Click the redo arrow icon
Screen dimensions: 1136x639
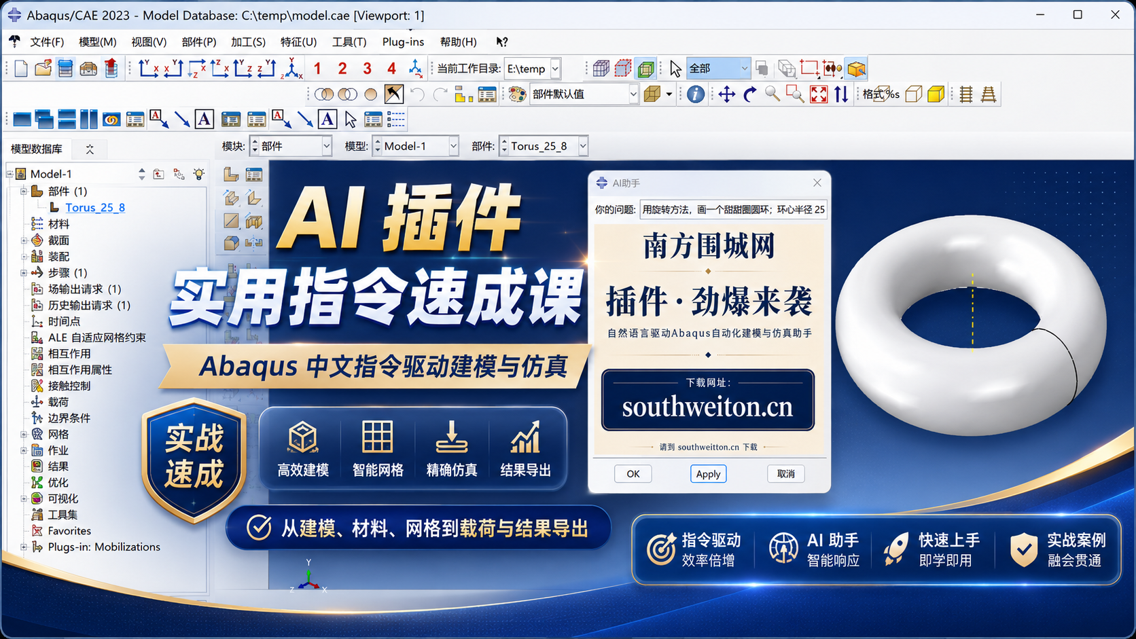pos(440,94)
